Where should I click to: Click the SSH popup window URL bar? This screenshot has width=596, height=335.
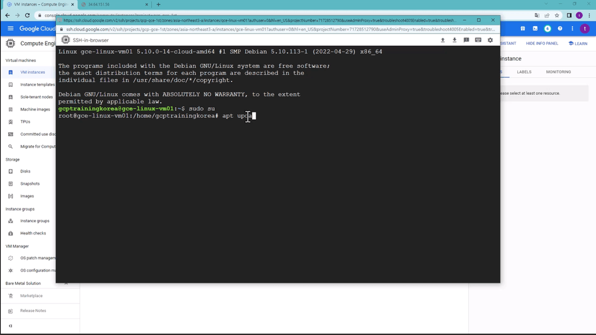(x=280, y=29)
